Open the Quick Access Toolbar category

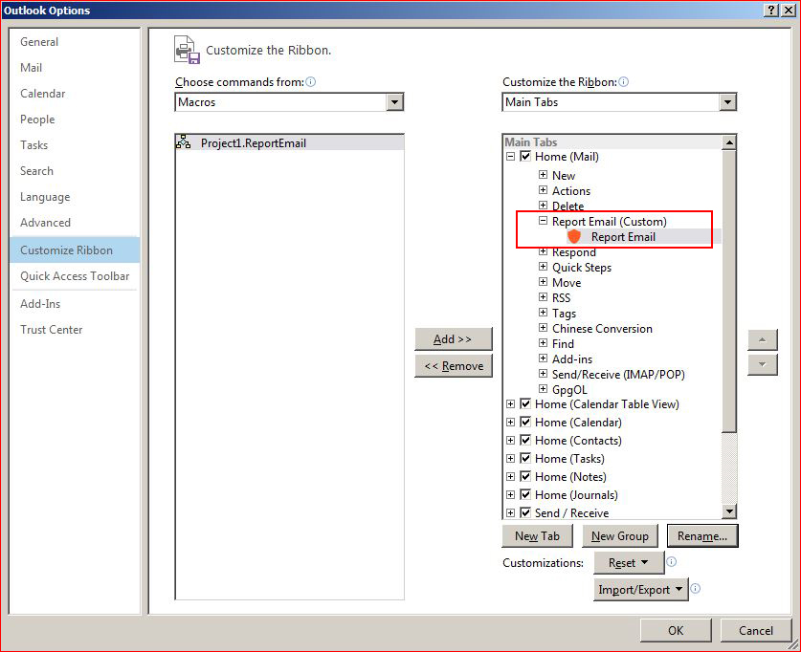tap(75, 276)
